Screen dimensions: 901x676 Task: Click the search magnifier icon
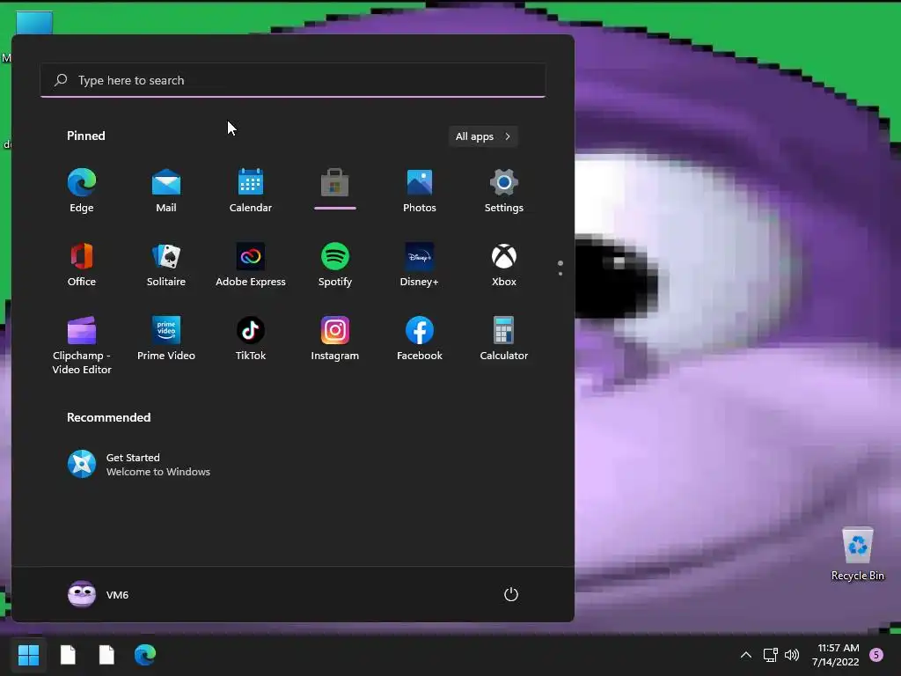(x=61, y=80)
